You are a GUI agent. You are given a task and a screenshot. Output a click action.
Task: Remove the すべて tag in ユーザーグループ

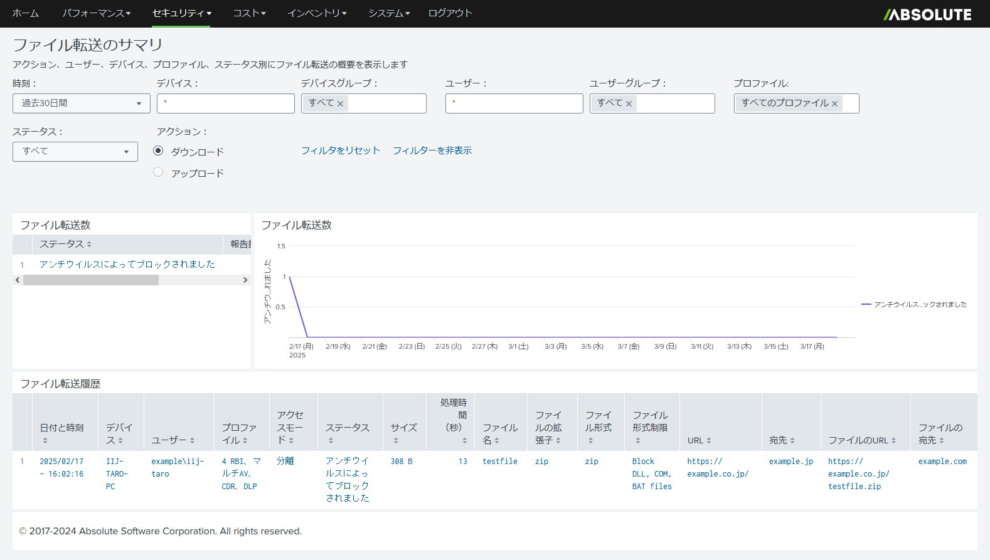click(x=629, y=104)
